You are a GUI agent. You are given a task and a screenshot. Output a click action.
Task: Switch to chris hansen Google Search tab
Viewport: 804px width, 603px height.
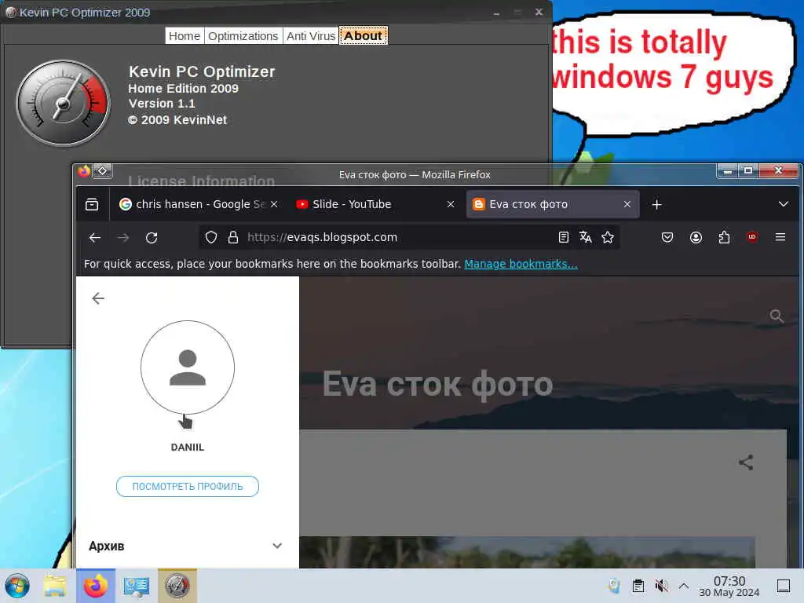pyautogui.click(x=197, y=204)
